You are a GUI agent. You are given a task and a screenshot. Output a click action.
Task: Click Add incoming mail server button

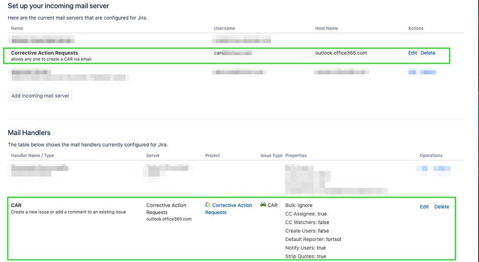click(40, 96)
